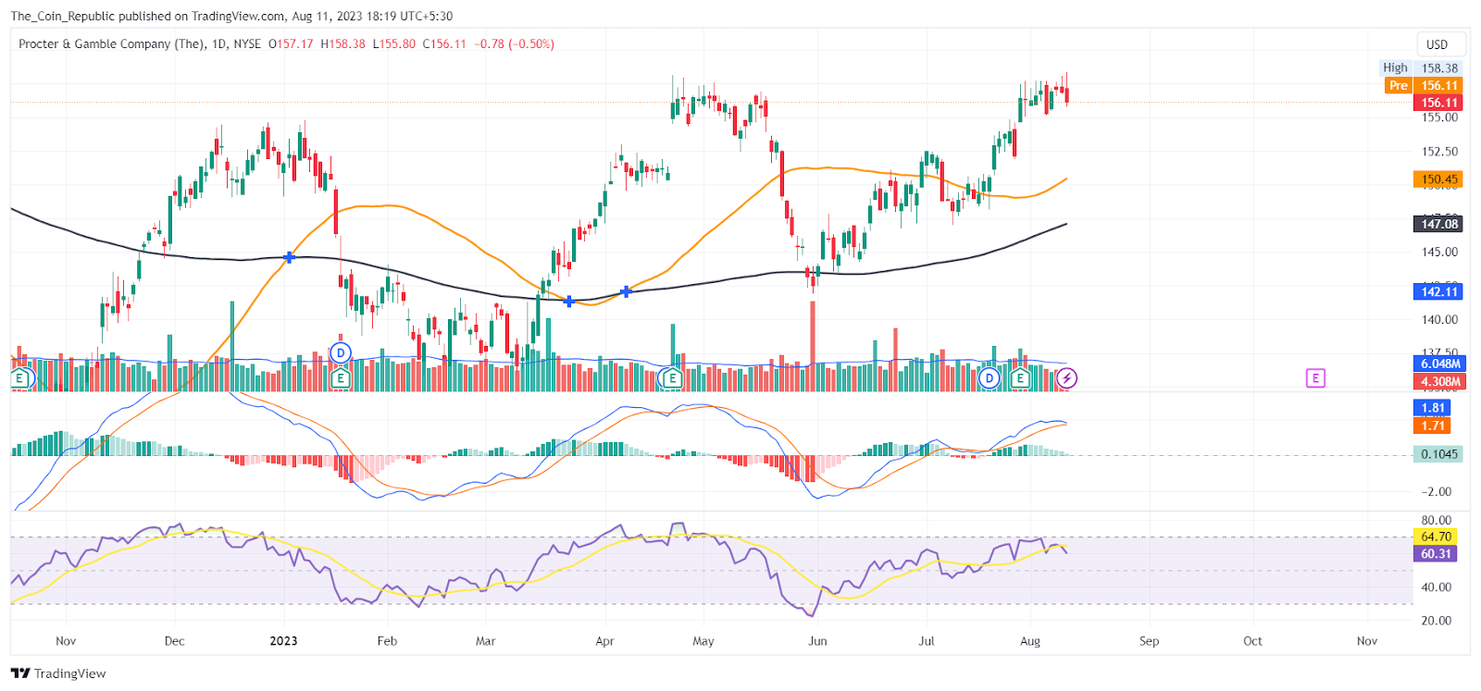Click the -2.00 MACD axis value
Viewport: 1481px width, 691px height.
(x=1436, y=492)
